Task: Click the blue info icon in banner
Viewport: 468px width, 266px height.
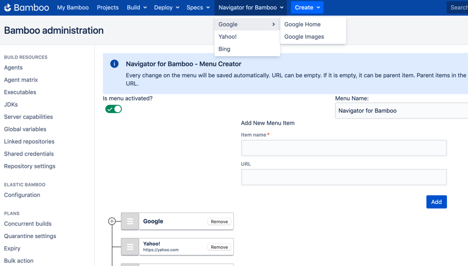Action: point(114,64)
